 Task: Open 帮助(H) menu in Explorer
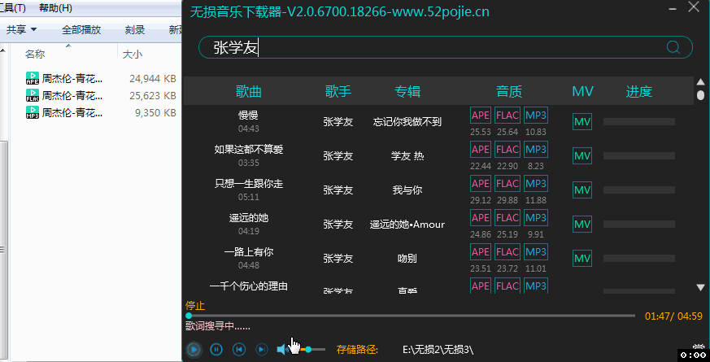coord(55,7)
